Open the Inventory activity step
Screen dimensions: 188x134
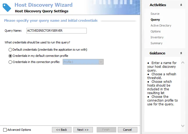[x=157, y=37]
